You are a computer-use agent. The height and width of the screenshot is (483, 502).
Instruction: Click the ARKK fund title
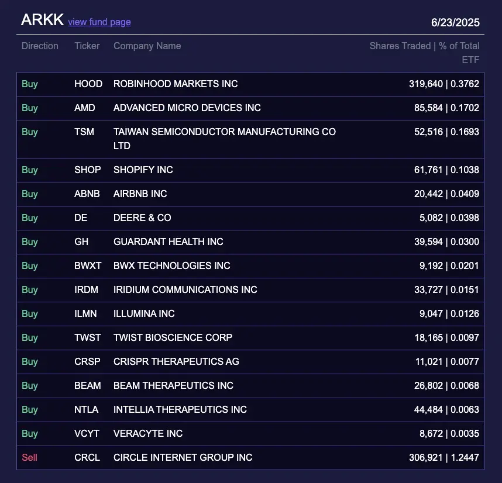42,20
